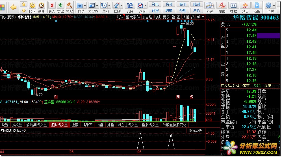Image resolution: width=282 pixels, height=157 pixels.
Task: Click the 研报 research report button
Action: [155, 10]
